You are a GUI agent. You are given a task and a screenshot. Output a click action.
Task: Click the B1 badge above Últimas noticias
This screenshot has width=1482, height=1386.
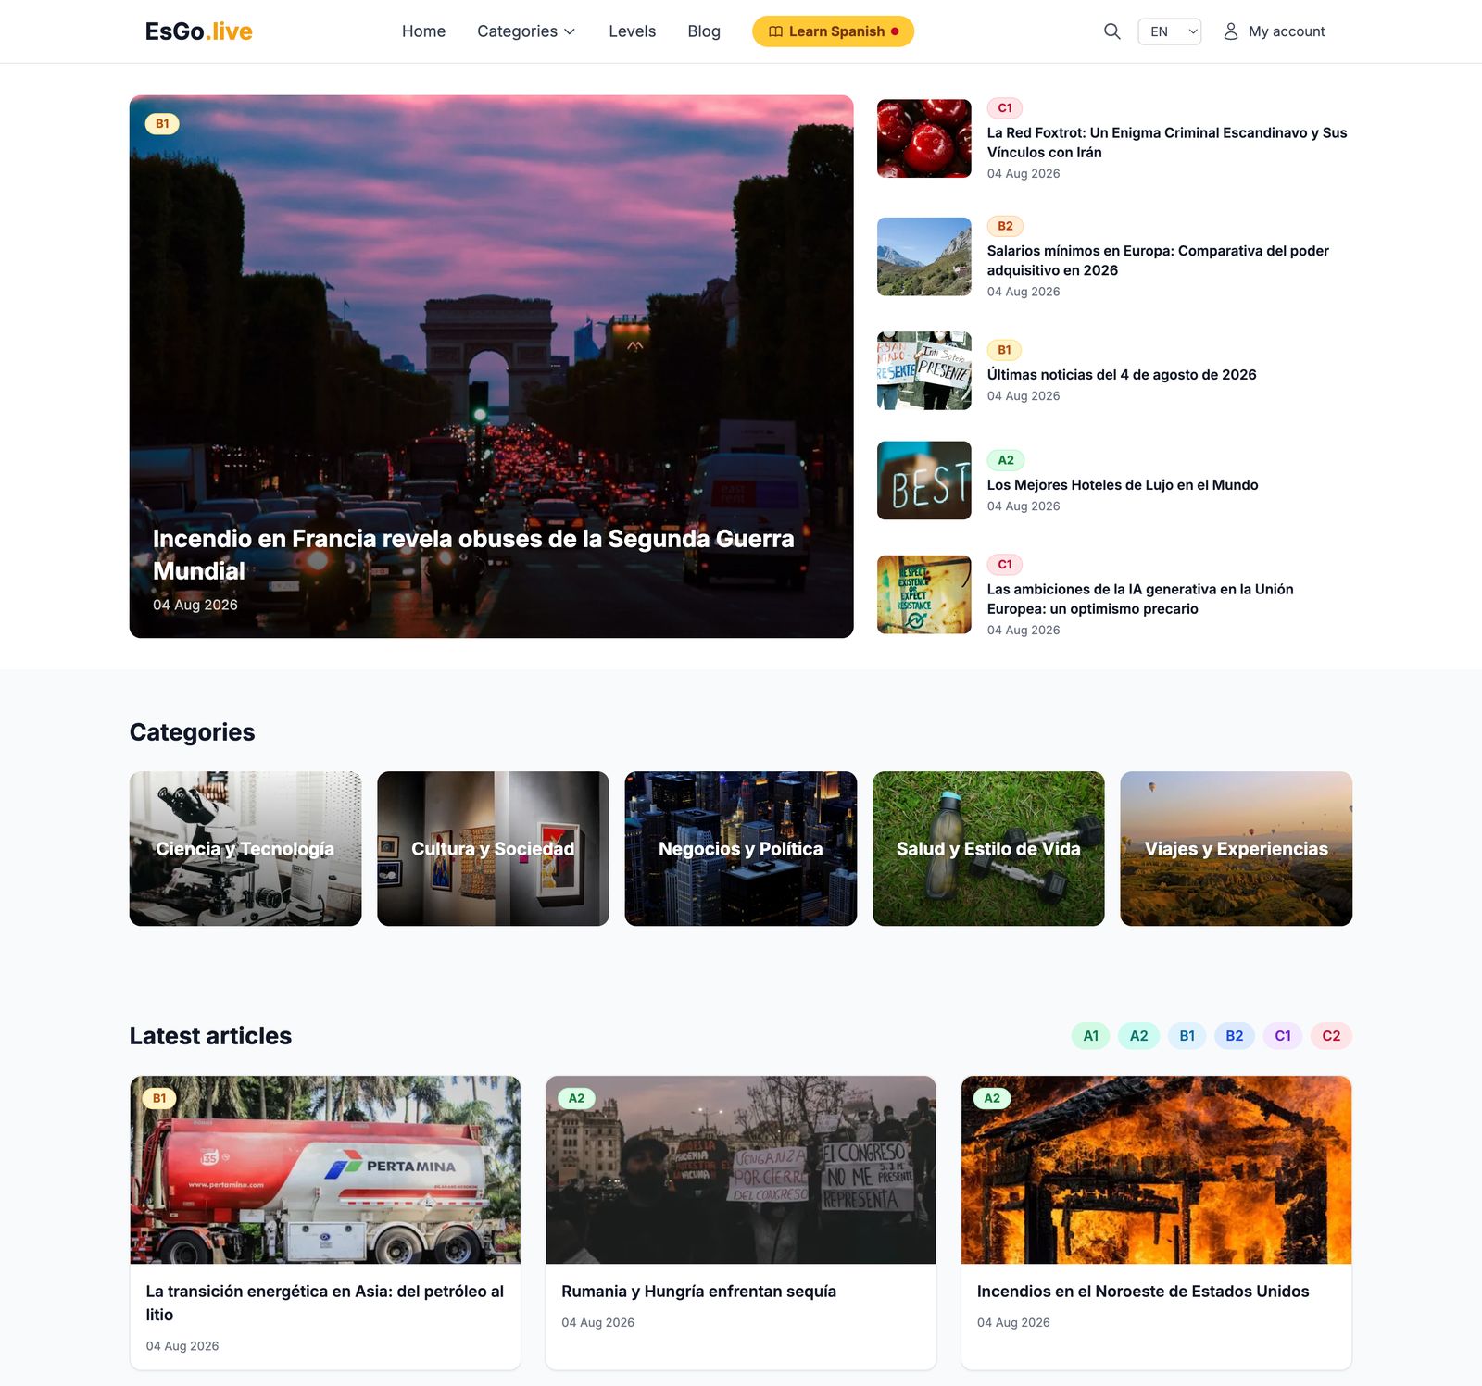[1004, 350]
